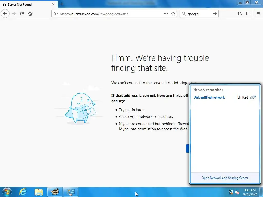
Task: Click the Limited connection status
Action: (242, 97)
